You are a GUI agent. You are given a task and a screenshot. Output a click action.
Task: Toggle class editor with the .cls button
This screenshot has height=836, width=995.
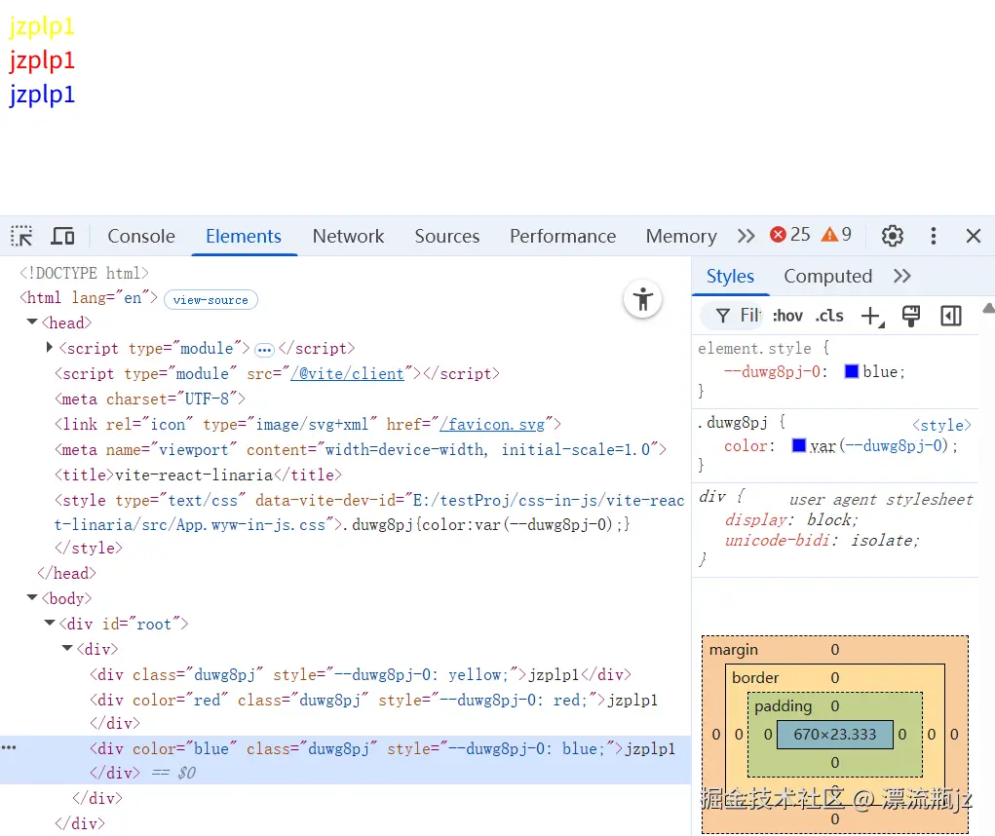(x=829, y=315)
